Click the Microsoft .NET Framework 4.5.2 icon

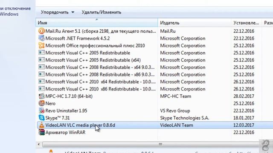point(41,38)
